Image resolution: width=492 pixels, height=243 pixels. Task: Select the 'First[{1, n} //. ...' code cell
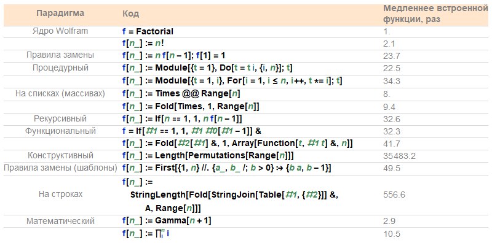(227, 169)
